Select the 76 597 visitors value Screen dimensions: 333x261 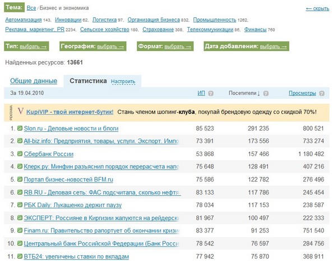click(x=260, y=244)
